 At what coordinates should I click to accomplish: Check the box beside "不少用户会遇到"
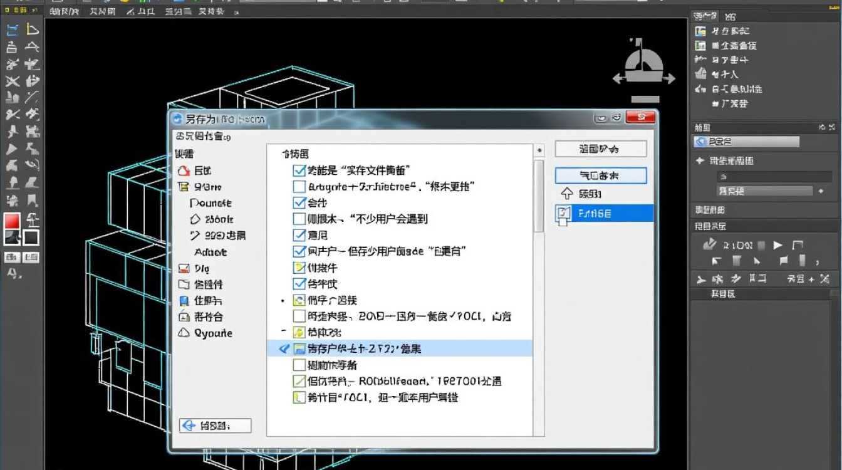click(299, 219)
